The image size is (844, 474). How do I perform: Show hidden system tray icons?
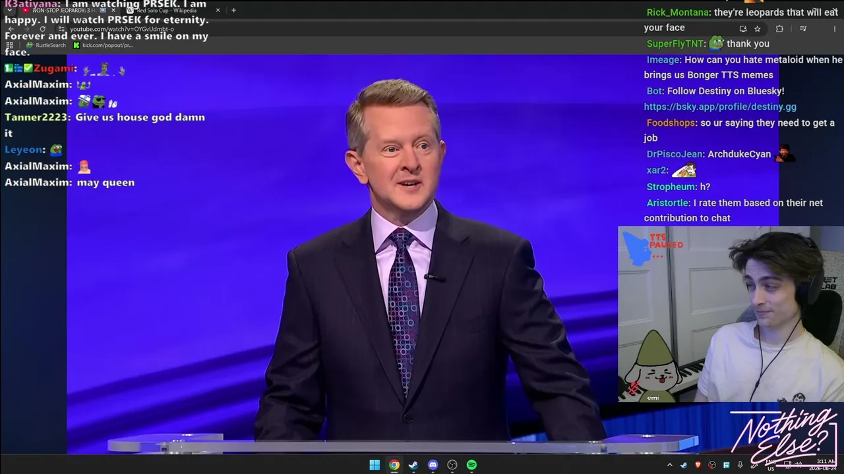point(670,465)
